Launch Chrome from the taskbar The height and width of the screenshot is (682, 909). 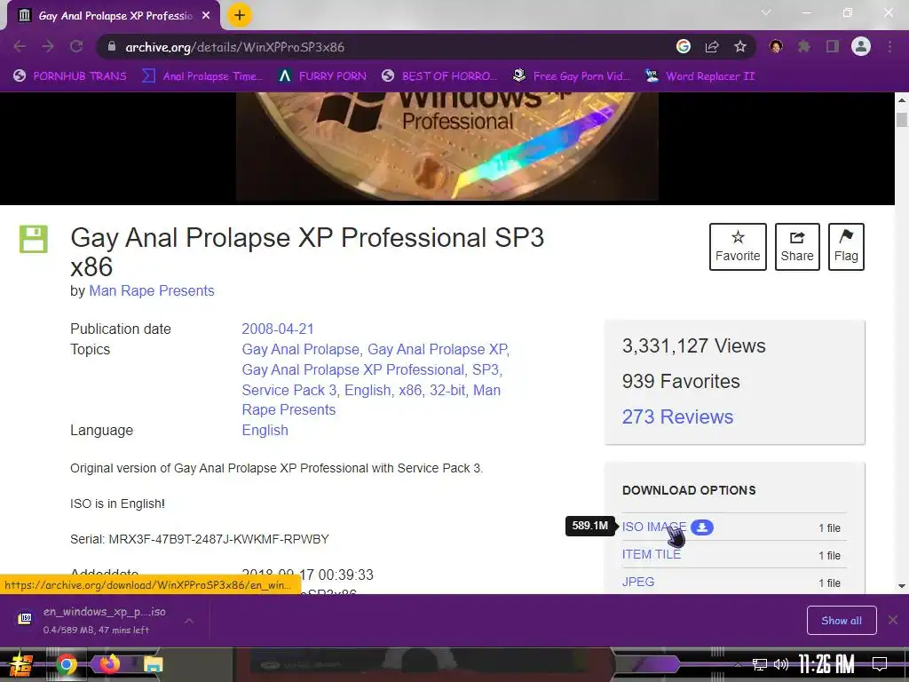(x=66, y=664)
